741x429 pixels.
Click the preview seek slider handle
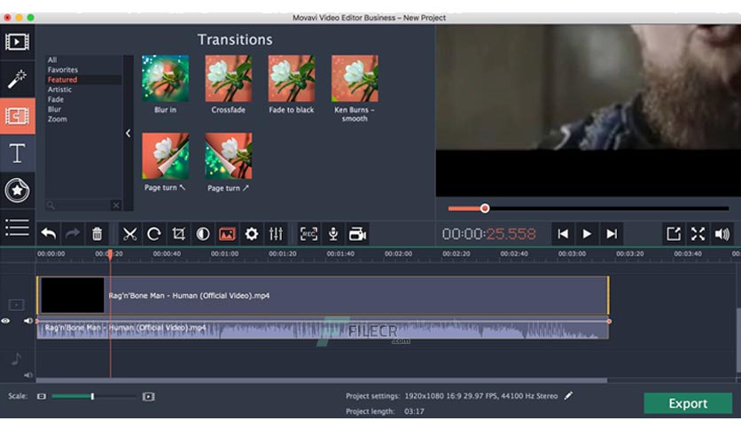tap(485, 208)
